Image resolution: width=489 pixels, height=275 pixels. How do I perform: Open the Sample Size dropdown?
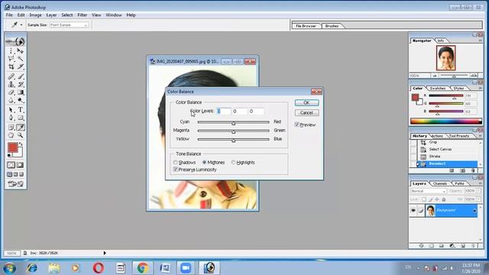(69, 25)
